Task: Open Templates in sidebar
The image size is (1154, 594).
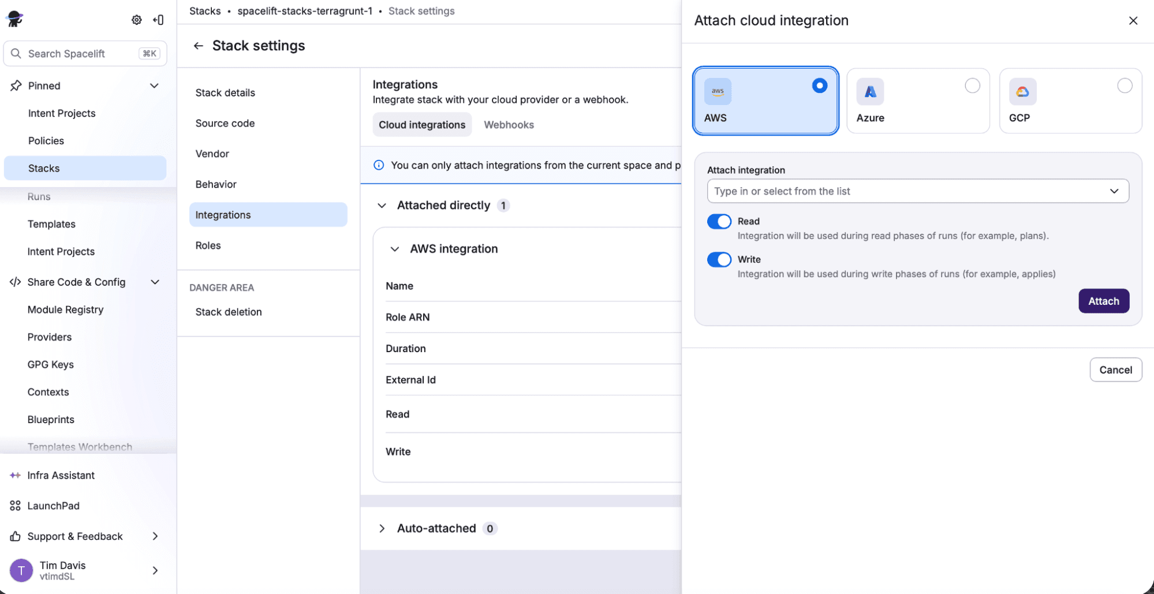Action: 51,224
